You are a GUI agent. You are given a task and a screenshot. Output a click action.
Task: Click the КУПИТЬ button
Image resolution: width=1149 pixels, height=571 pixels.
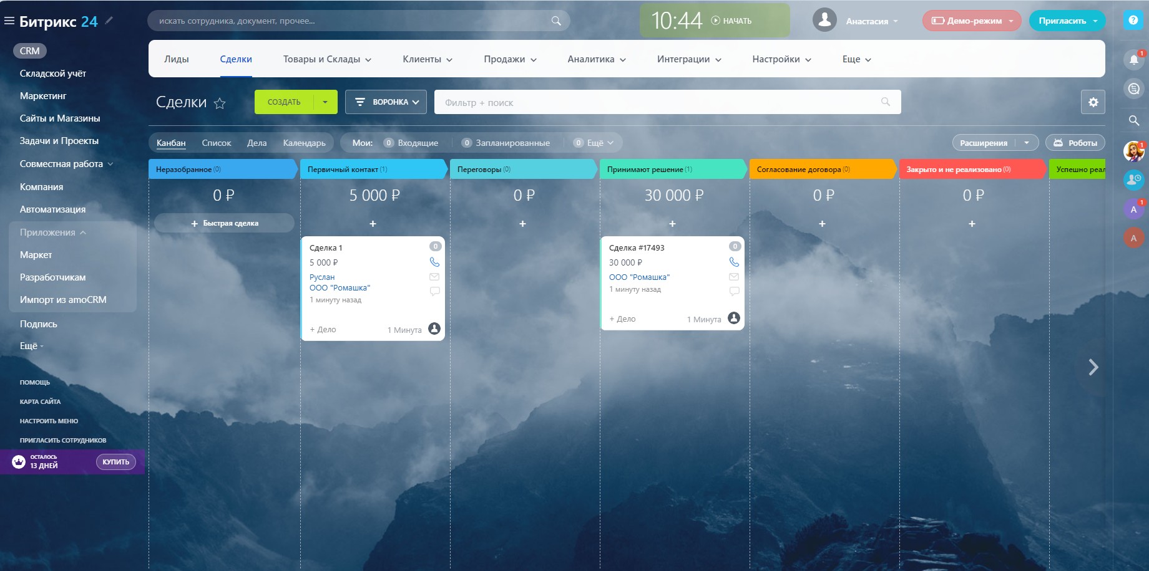pos(115,462)
